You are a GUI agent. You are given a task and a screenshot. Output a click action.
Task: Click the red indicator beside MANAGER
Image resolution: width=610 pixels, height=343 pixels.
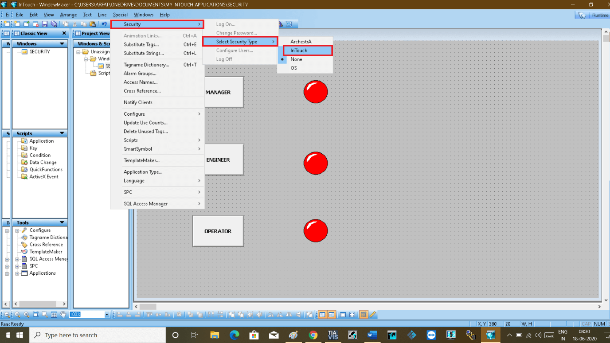click(x=316, y=92)
